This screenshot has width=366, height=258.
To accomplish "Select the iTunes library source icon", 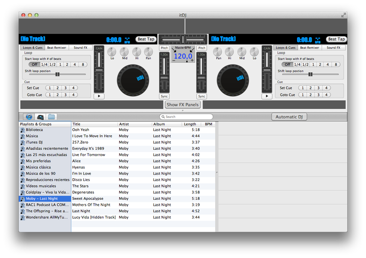I will point(29,117).
